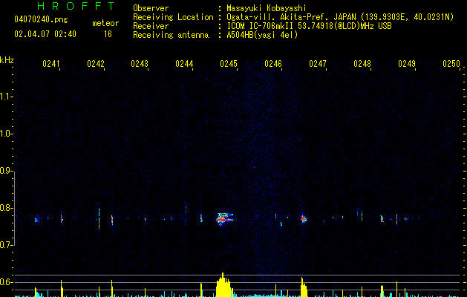The image size is (467, 297).
Task: Click the 'Receiving Location' label
Action: pos(173,17)
